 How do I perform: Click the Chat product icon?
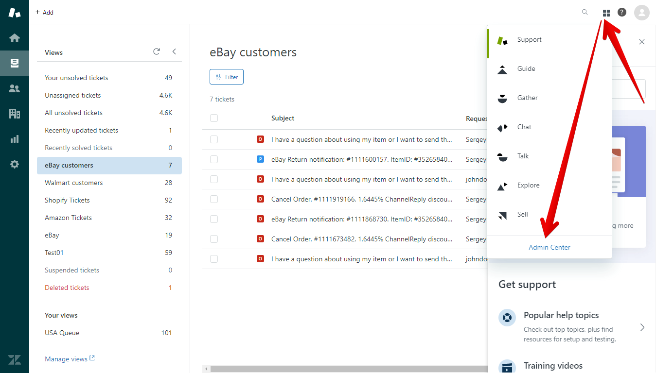tap(502, 128)
